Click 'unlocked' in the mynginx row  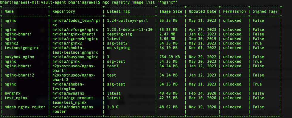pos(232,93)
